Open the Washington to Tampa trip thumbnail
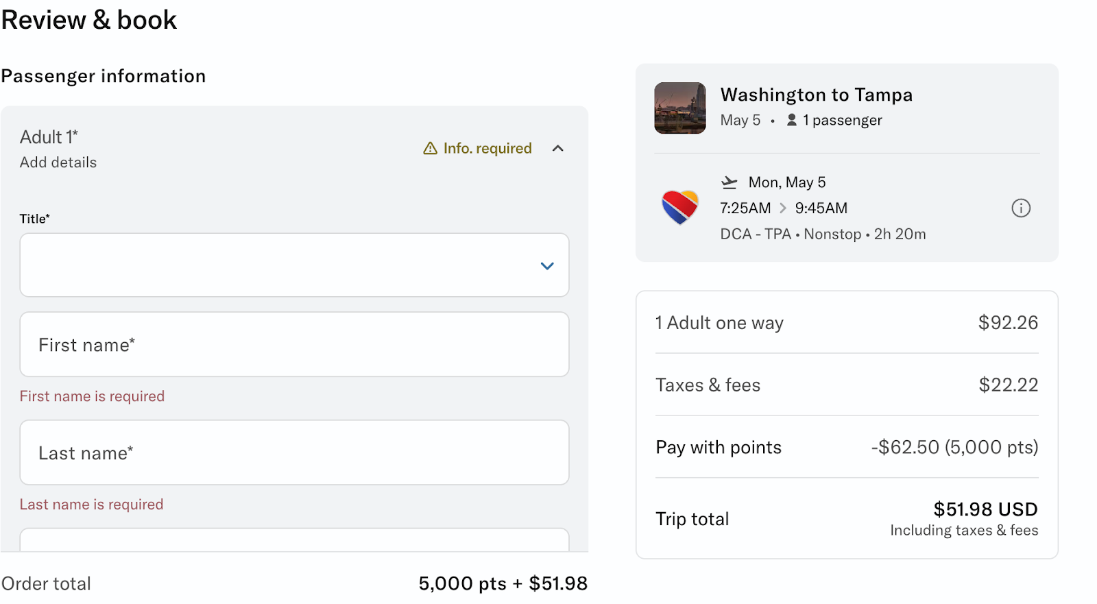Viewport: 1097px width, 604px height. coord(680,108)
